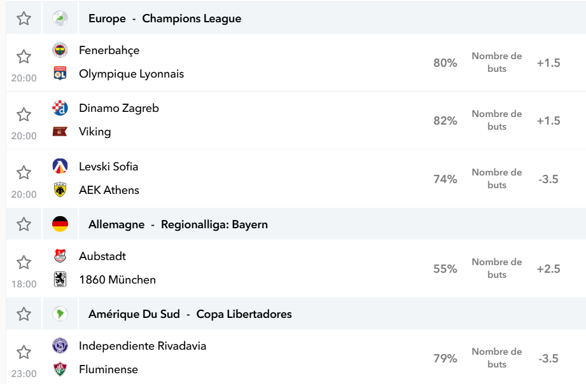Screen dimensions: 586x384
Task: Click the Fenerbahçe club crest
Action: pyautogui.click(x=60, y=50)
